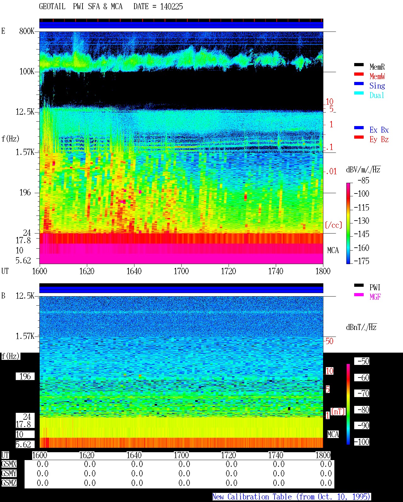Click the dBnT/√Hz color bar

348,404
